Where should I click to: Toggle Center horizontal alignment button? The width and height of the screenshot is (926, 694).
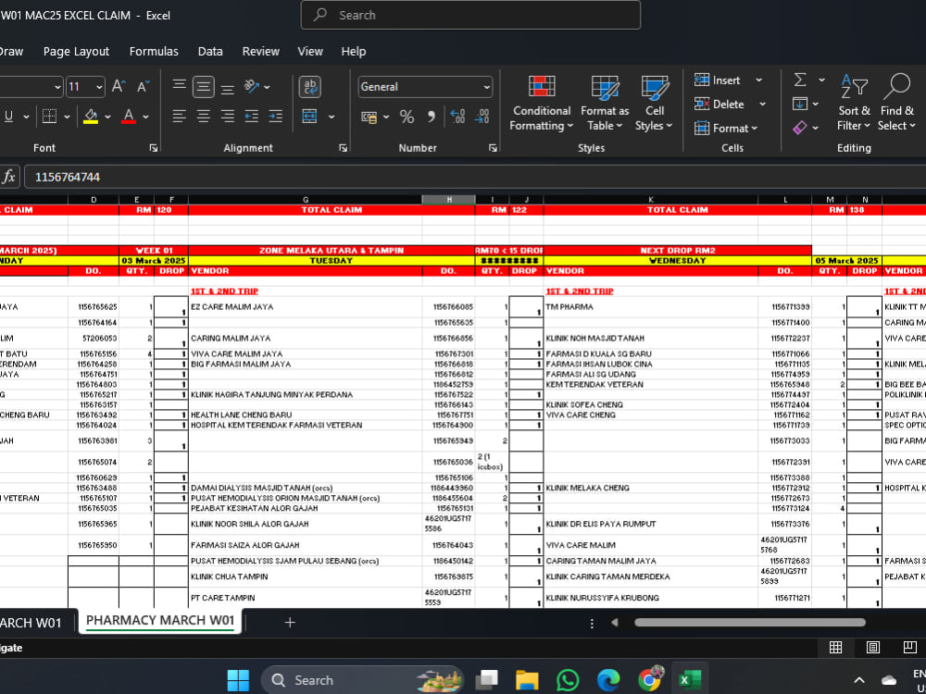click(203, 117)
